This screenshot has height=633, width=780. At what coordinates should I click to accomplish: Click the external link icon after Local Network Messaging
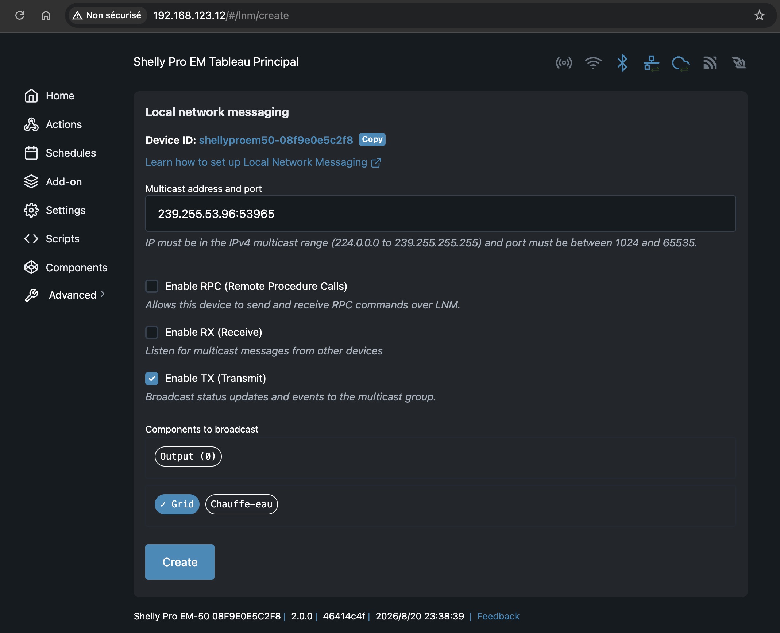pyautogui.click(x=376, y=162)
